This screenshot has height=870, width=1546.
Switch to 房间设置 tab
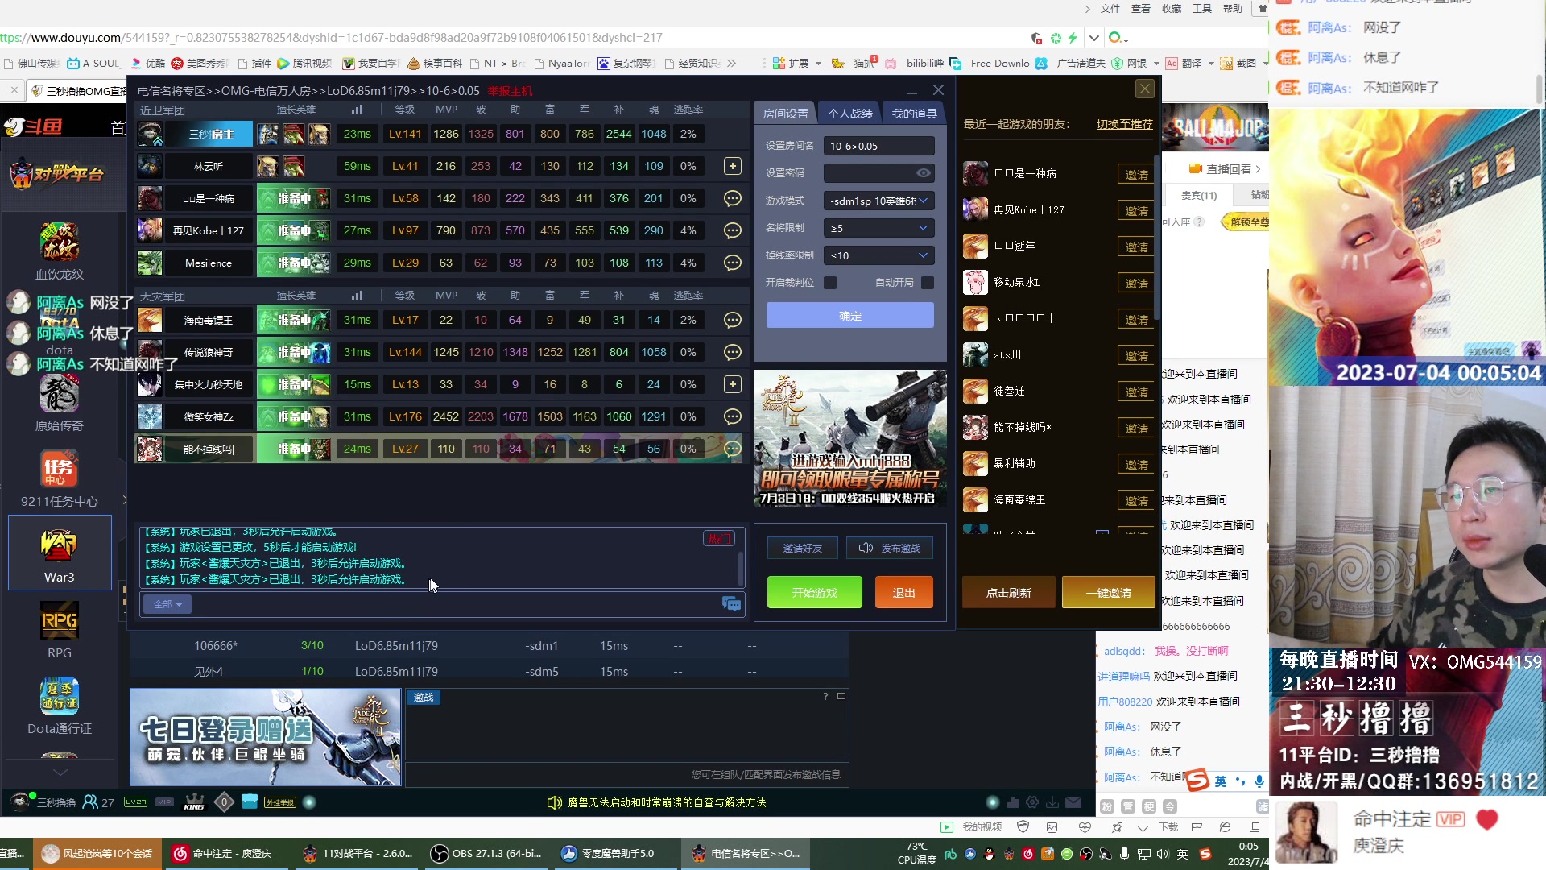pos(786,114)
